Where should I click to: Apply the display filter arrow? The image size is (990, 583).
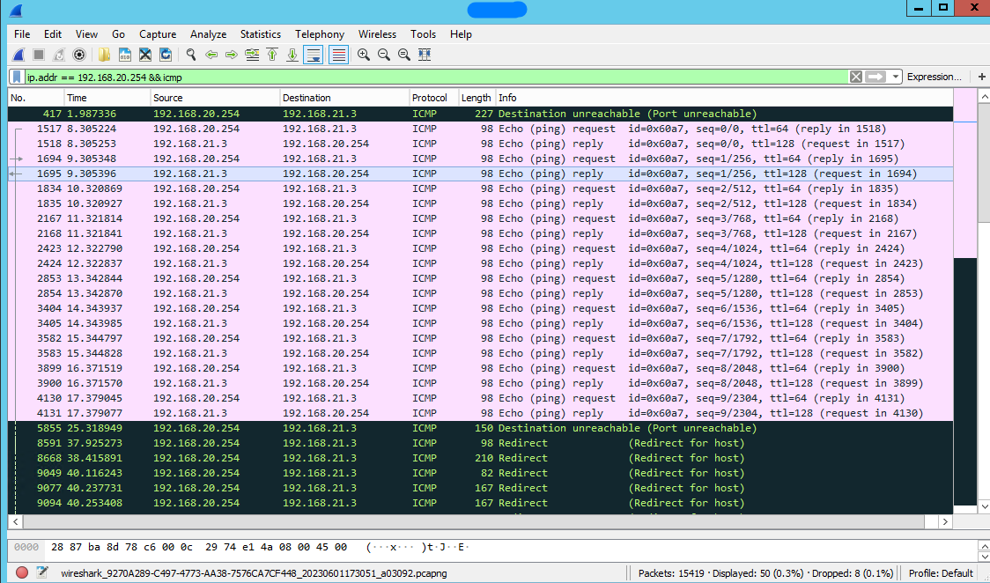click(875, 77)
